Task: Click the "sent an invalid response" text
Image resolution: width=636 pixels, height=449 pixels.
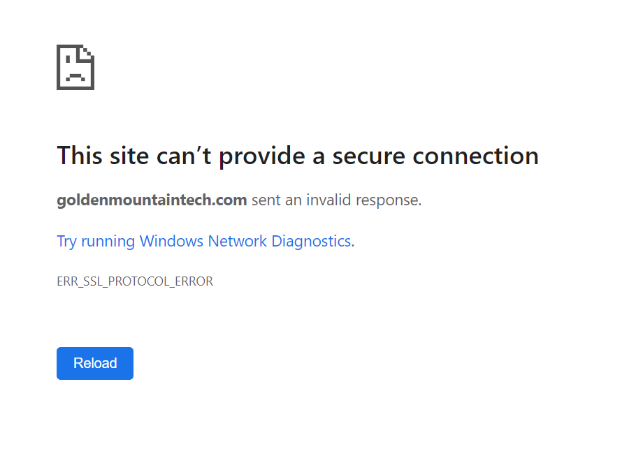Action: 336,200
